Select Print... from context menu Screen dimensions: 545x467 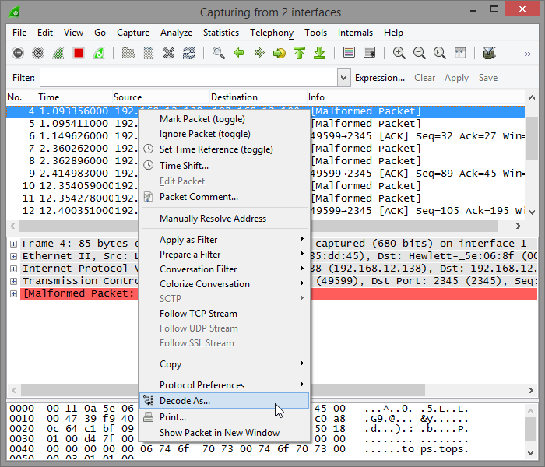(x=224, y=417)
